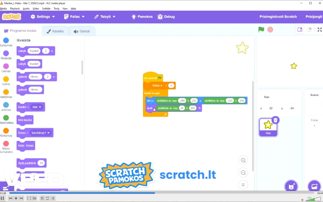The width and height of the screenshot is (323, 202).
Task: Open the VLC Video menu
Action: click(x=36, y=9)
